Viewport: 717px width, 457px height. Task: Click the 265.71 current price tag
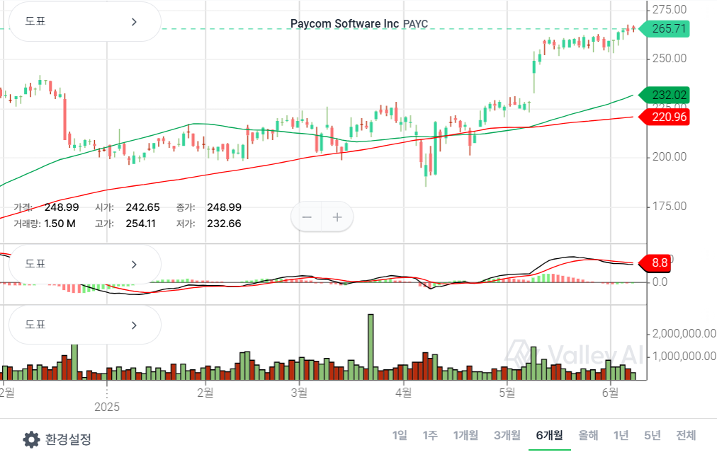tap(665, 29)
